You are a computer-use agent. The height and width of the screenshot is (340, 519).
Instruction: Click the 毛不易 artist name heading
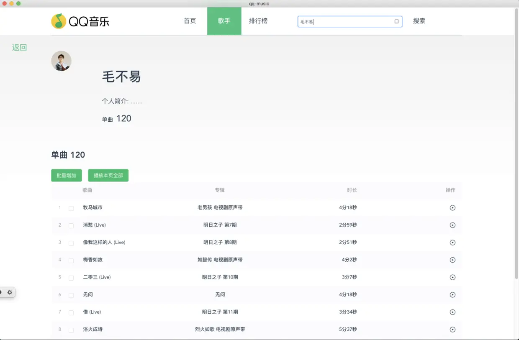(x=121, y=77)
